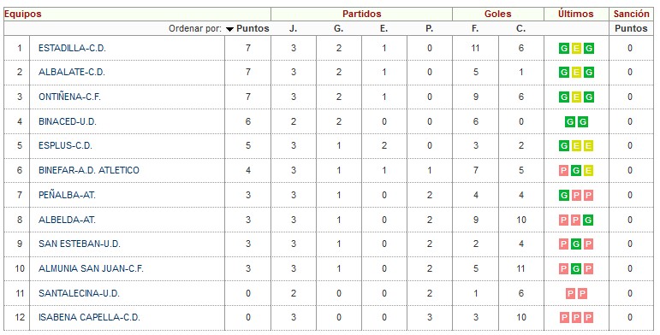Open the ALBALATE-C.D. team link
This screenshot has width=660, height=335.
72,73
